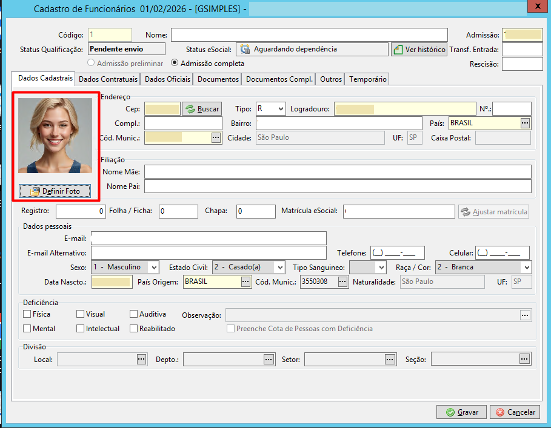This screenshot has width=551, height=428.
Task: Toggle Preenche Cota de Pessoas com Deficiência
Action: pyautogui.click(x=230, y=328)
